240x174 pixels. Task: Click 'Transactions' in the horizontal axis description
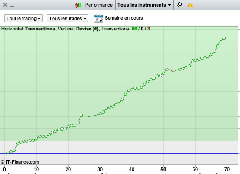[40, 29]
